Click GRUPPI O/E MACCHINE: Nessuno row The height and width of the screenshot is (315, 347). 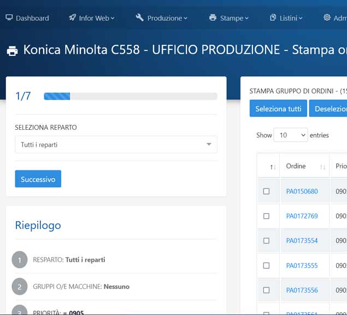(81, 287)
